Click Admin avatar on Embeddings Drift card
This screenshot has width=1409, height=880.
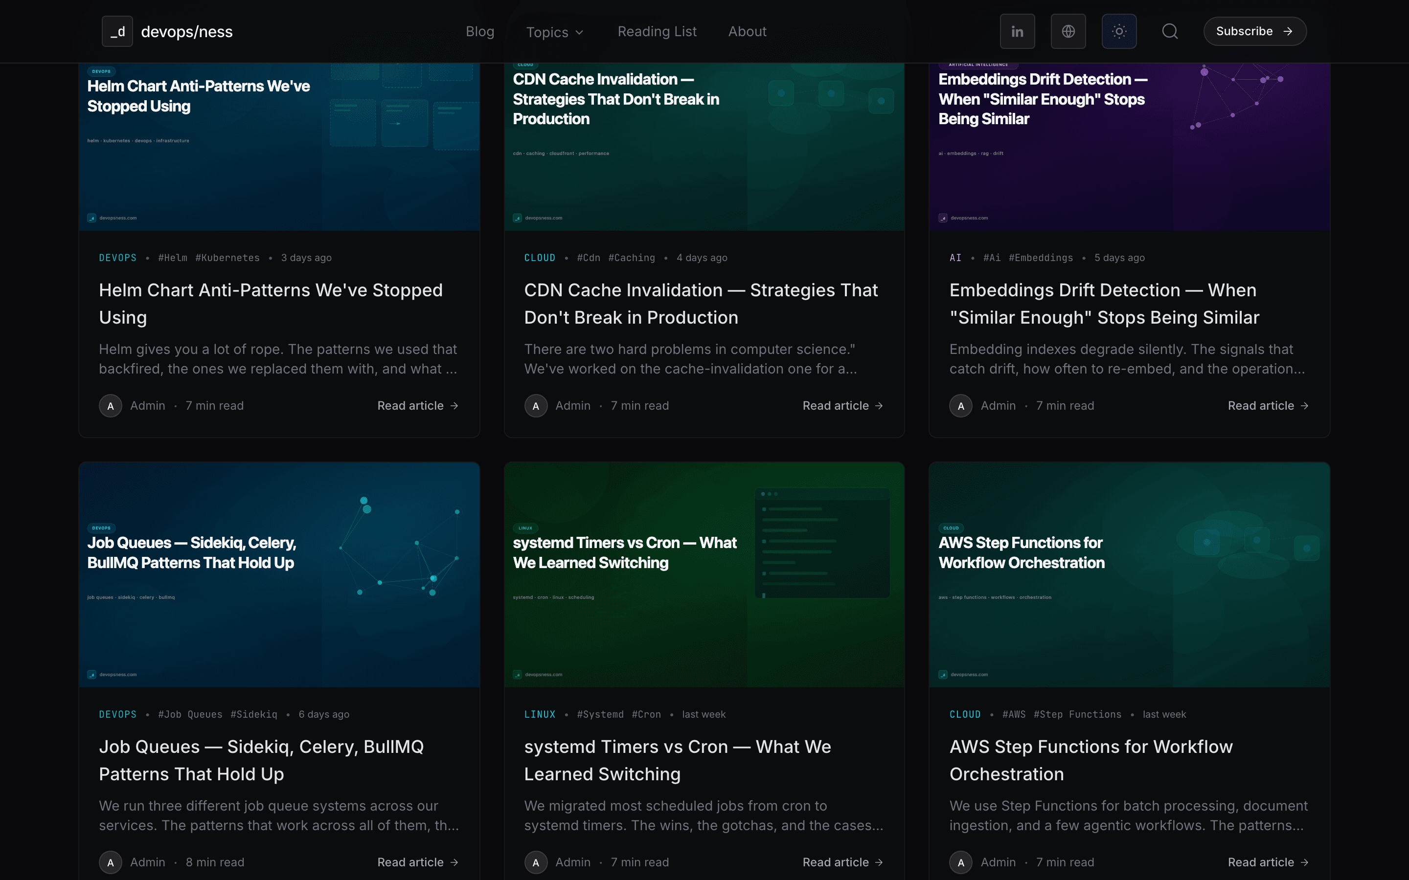point(961,406)
